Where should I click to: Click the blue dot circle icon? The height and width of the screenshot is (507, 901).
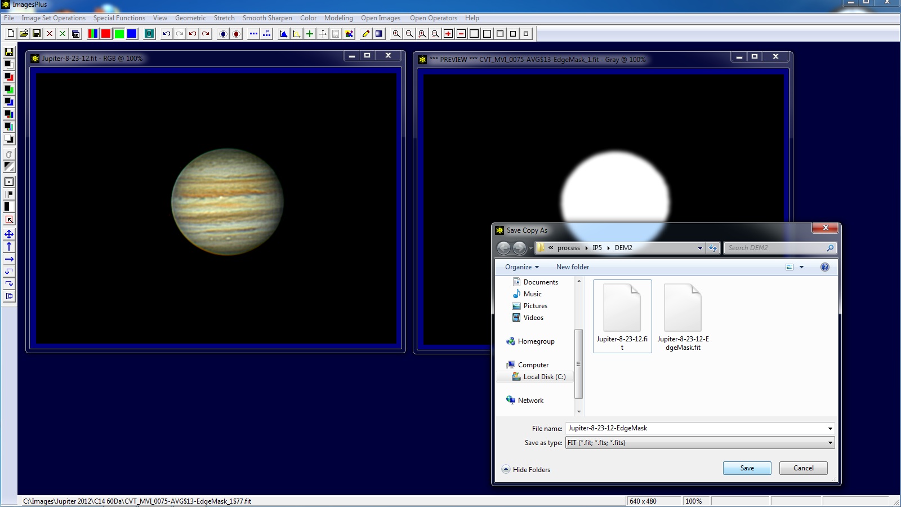tap(223, 34)
